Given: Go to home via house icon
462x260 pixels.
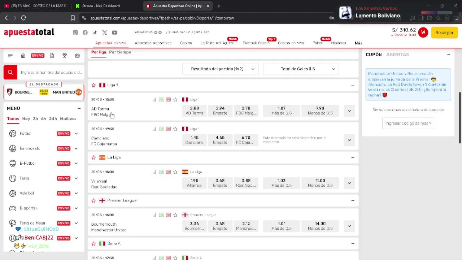Looking at the screenshot, I should point(23,56).
